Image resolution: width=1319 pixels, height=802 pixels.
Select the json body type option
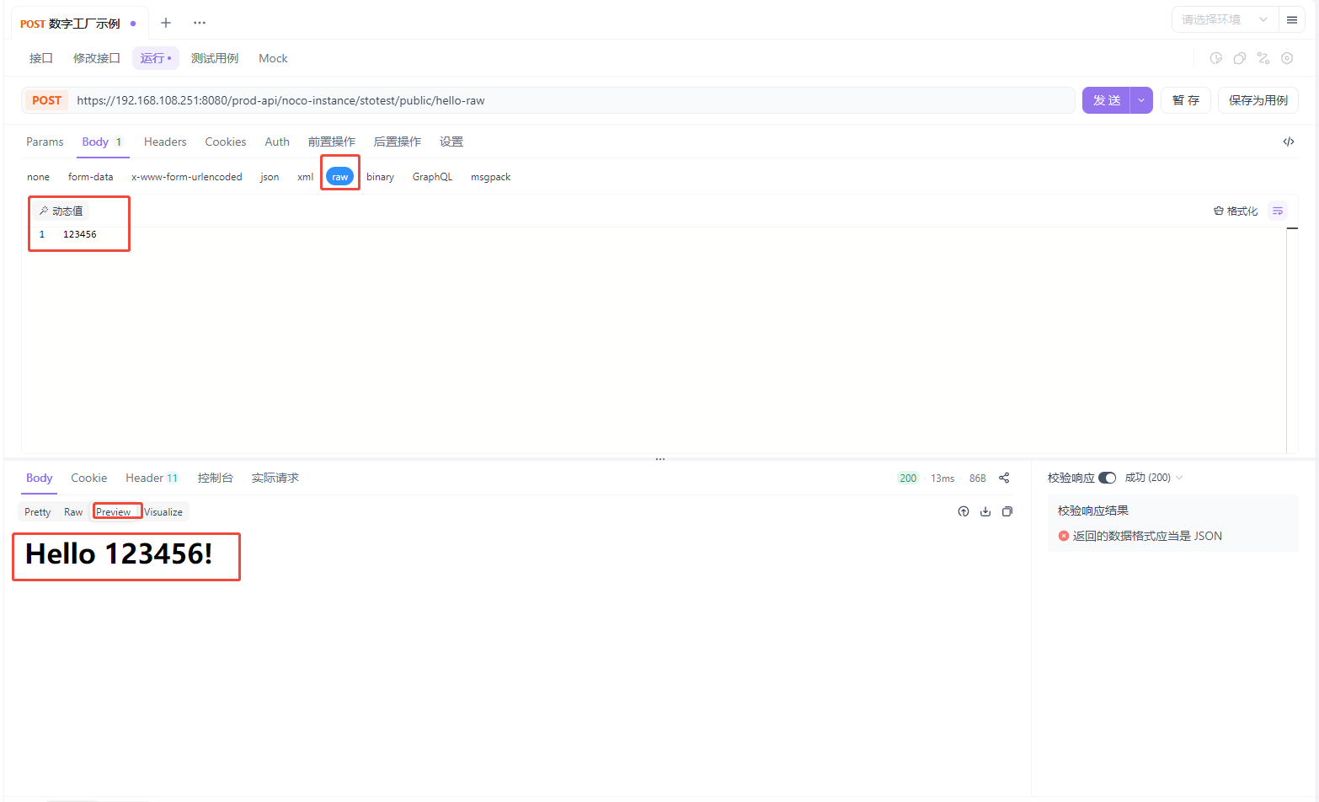[x=269, y=176]
